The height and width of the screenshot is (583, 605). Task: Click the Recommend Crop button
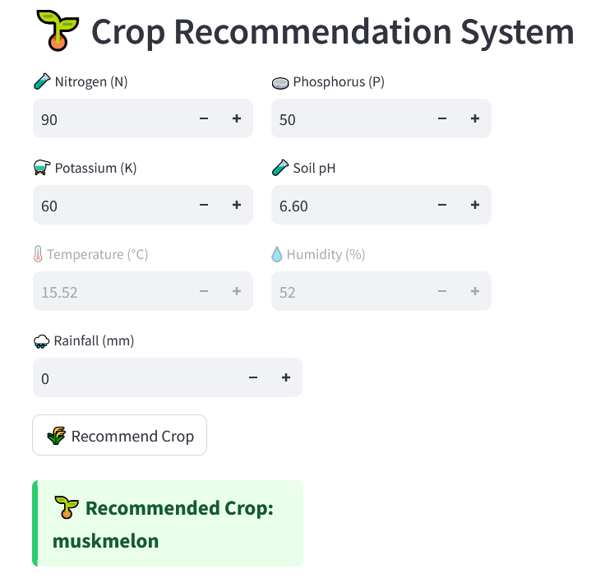119,436
